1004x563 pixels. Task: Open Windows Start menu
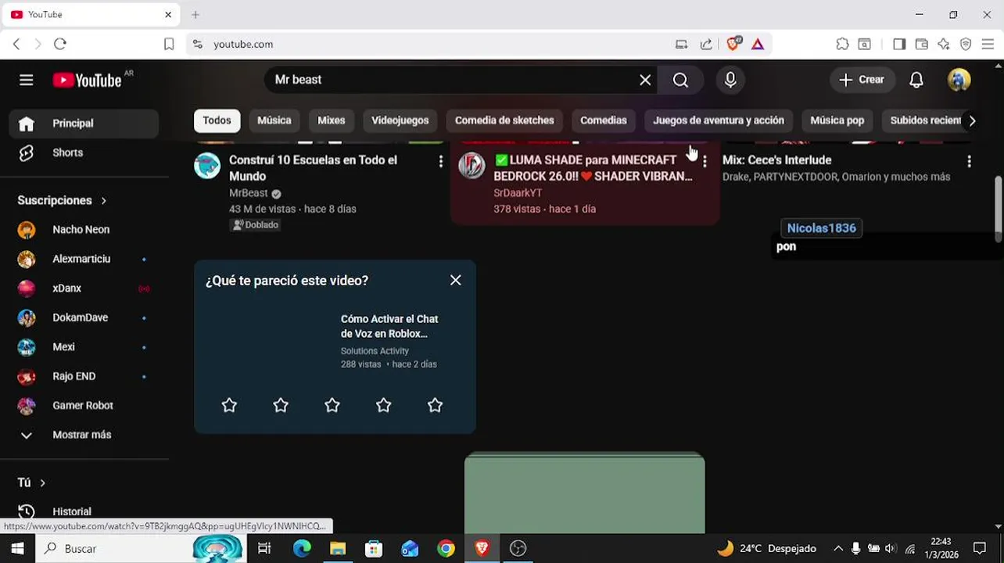[x=17, y=549]
